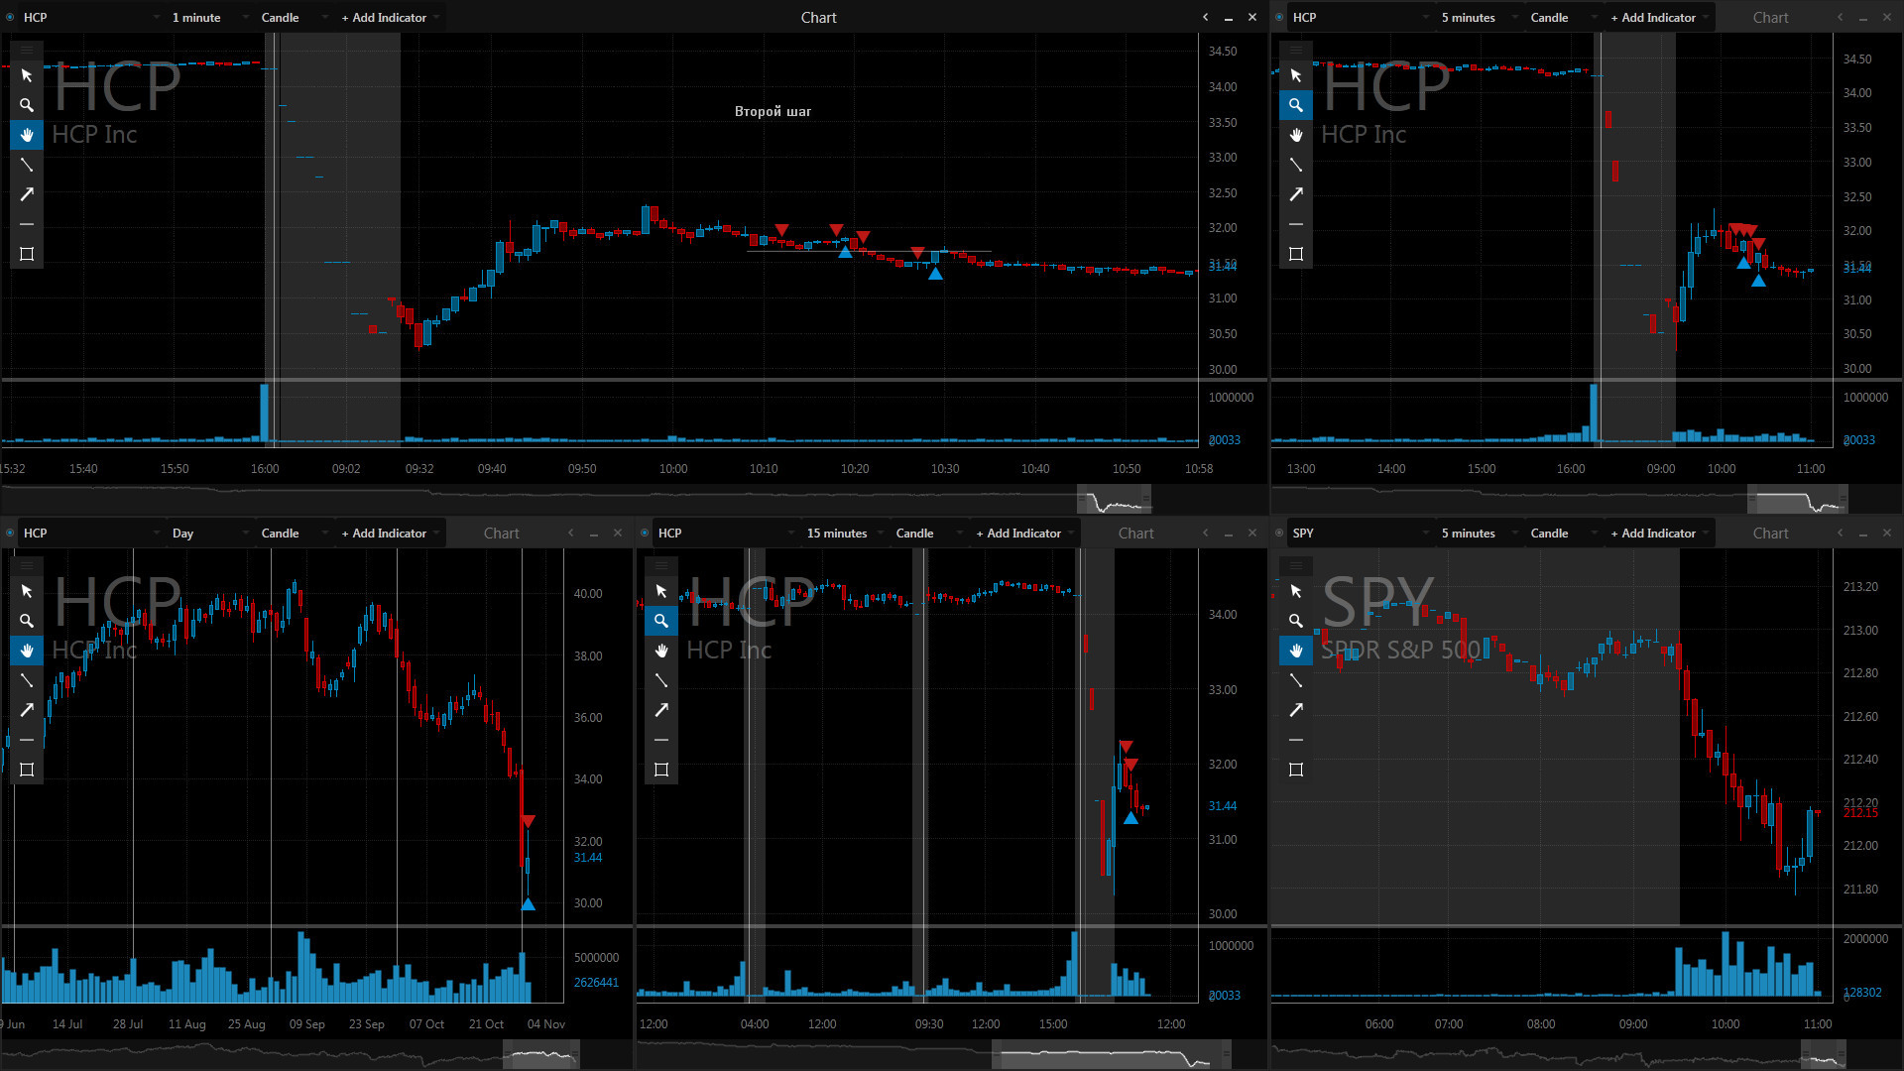Toggle link dot beside top-left HCP symbol

pos(10,17)
